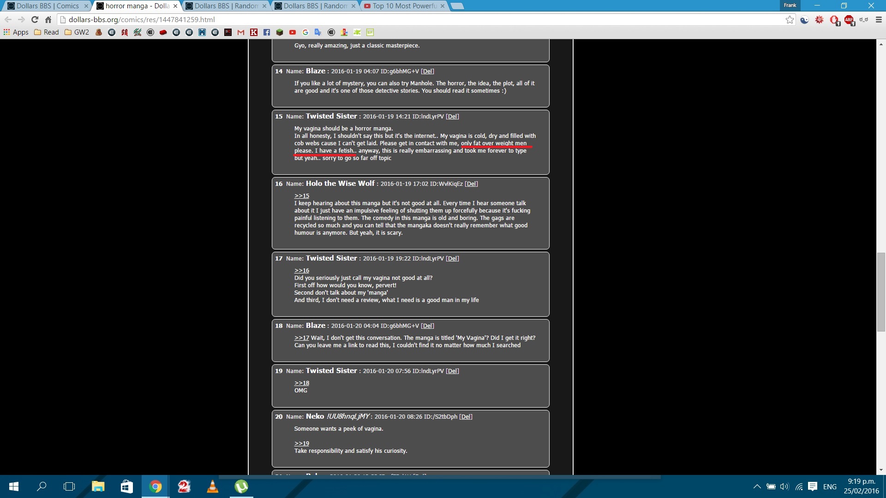
Task: Open the ENG language input indicator
Action: pyautogui.click(x=830, y=486)
